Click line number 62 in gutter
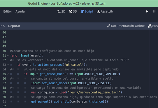The image size is (158, 108). click(4, 106)
